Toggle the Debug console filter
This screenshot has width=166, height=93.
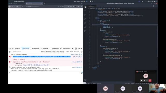click(x=62, y=52)
